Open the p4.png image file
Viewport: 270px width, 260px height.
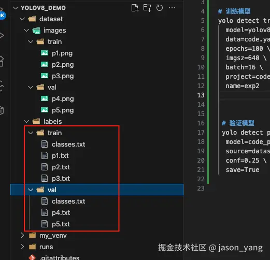pos(63,99)
